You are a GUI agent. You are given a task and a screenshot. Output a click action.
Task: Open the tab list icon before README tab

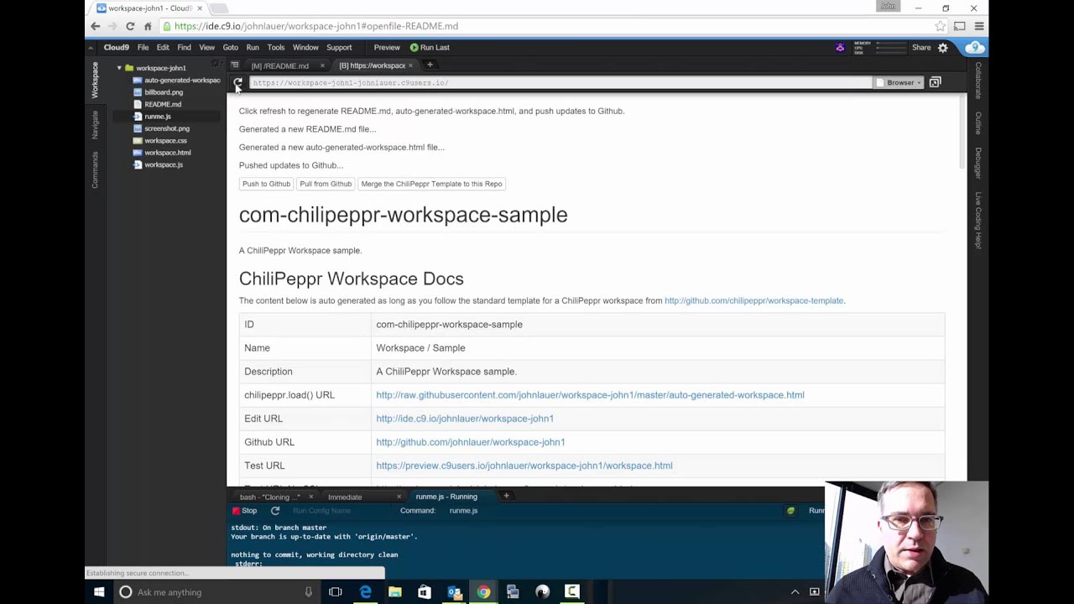pos(235,65)
